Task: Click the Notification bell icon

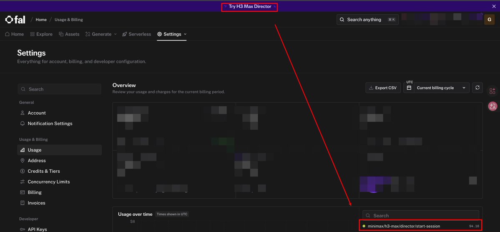Action: [23, 124]
